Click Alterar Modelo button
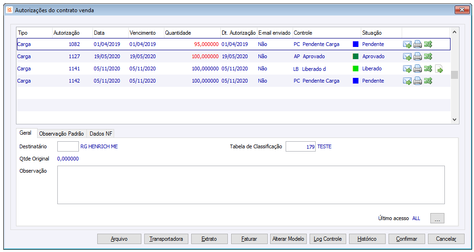The image size is (474, 252). pos(288,239)
